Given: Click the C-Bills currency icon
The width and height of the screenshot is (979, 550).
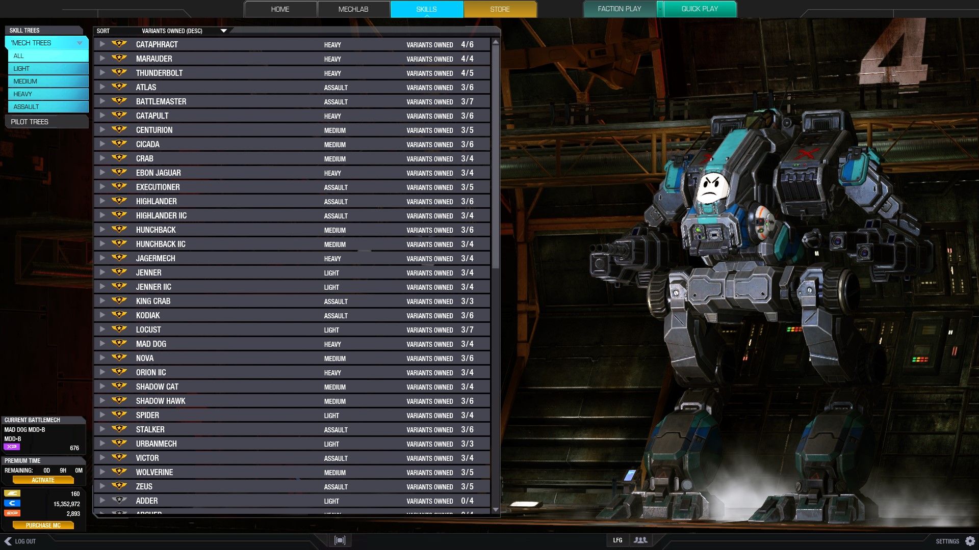Looking at the screenshot, I should click(x=12, y=503).
